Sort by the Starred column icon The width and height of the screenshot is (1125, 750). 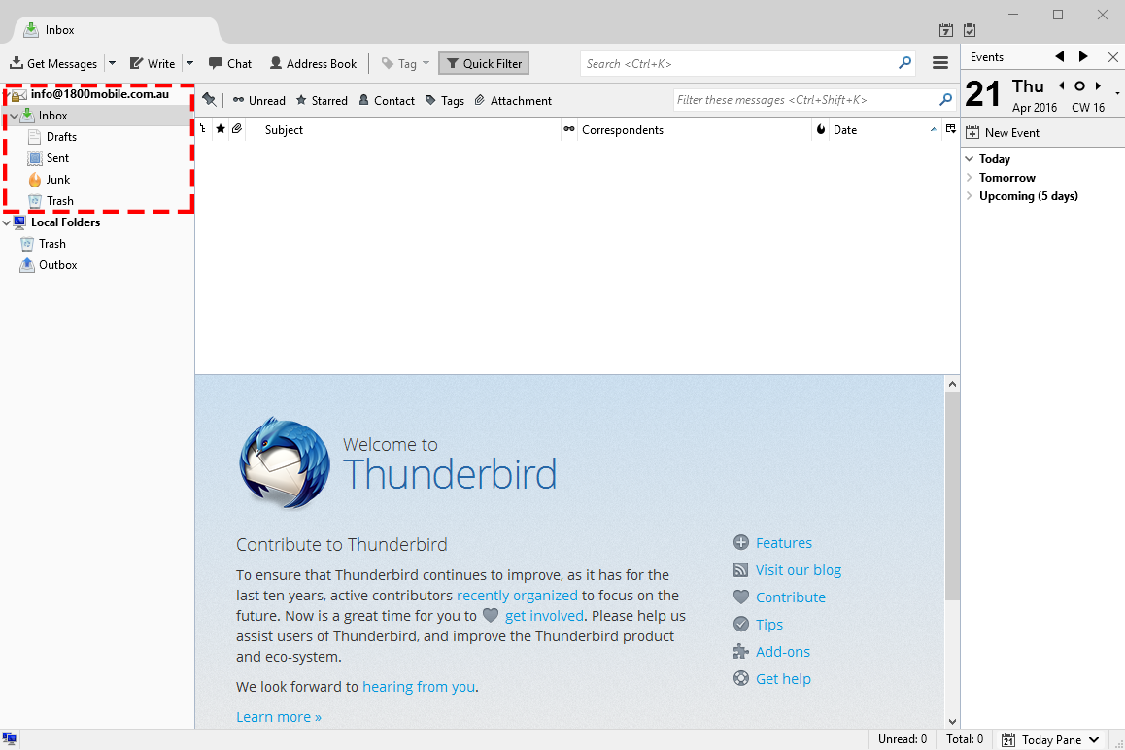221,129
